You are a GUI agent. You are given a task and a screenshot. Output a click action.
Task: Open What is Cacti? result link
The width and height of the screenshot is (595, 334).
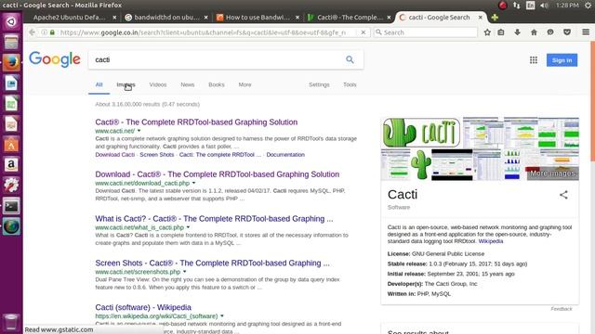coord(214,219)
